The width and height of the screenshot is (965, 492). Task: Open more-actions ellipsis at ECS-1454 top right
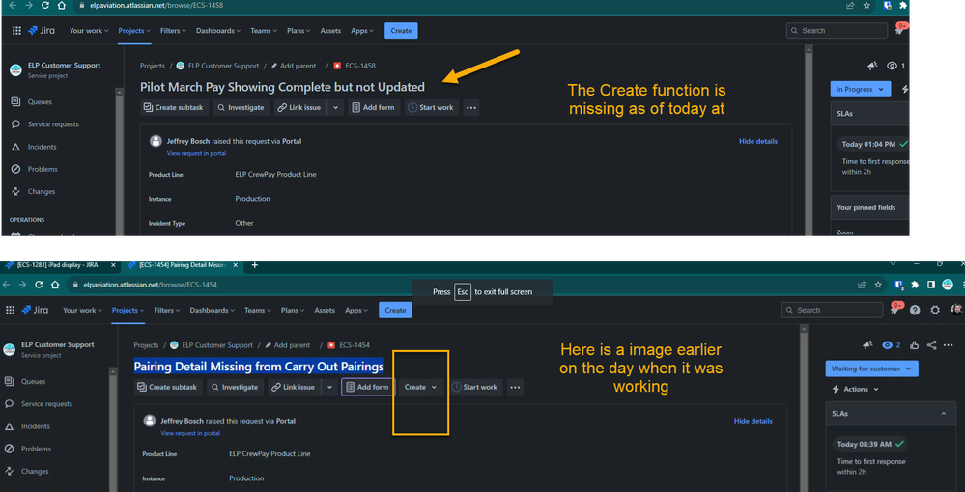point(949,345)
